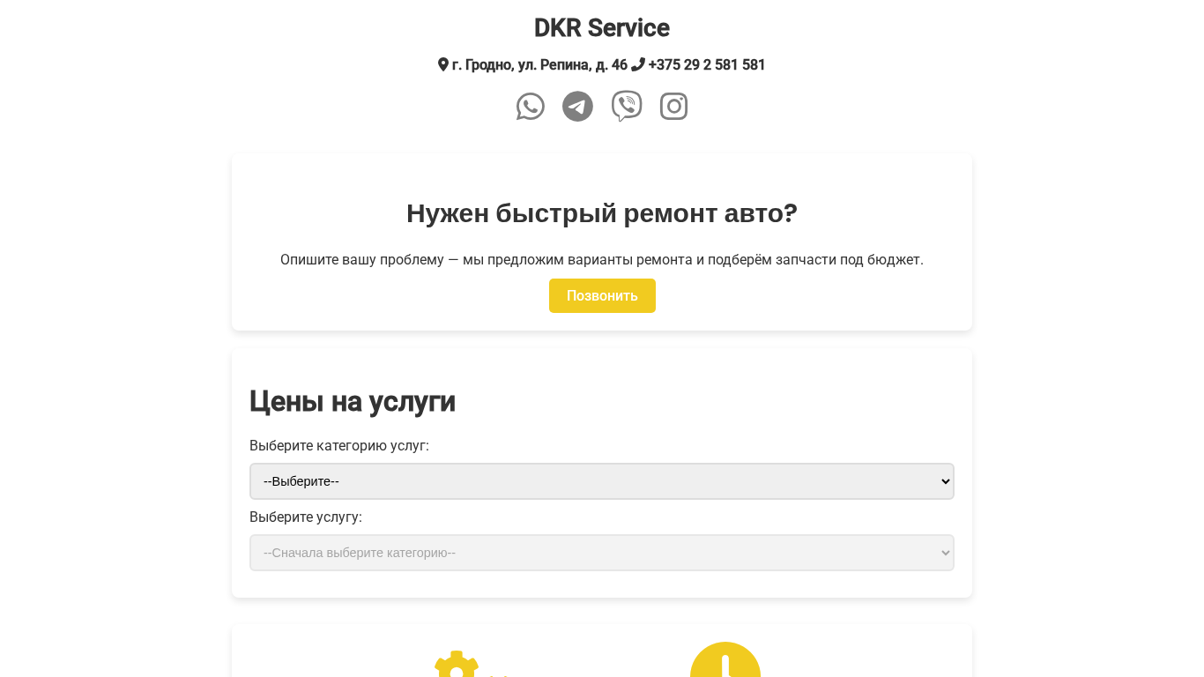Click the label Выберите категорию услуг:

tap(339, 445)
